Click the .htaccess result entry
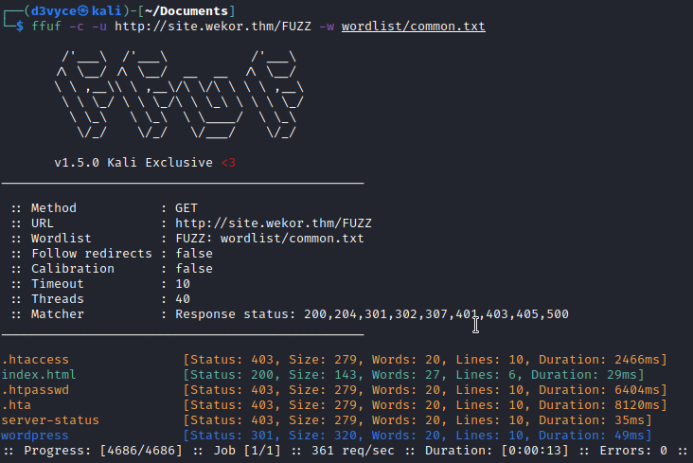693x463 pixels. point(35,360)
